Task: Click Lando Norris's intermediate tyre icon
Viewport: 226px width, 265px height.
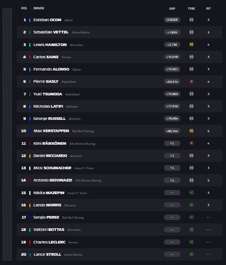Action: click(191, 205)
